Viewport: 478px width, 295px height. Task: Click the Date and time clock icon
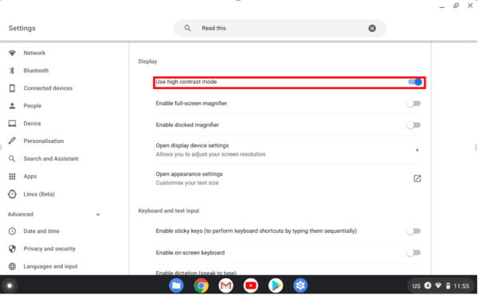tap(12, 231)
